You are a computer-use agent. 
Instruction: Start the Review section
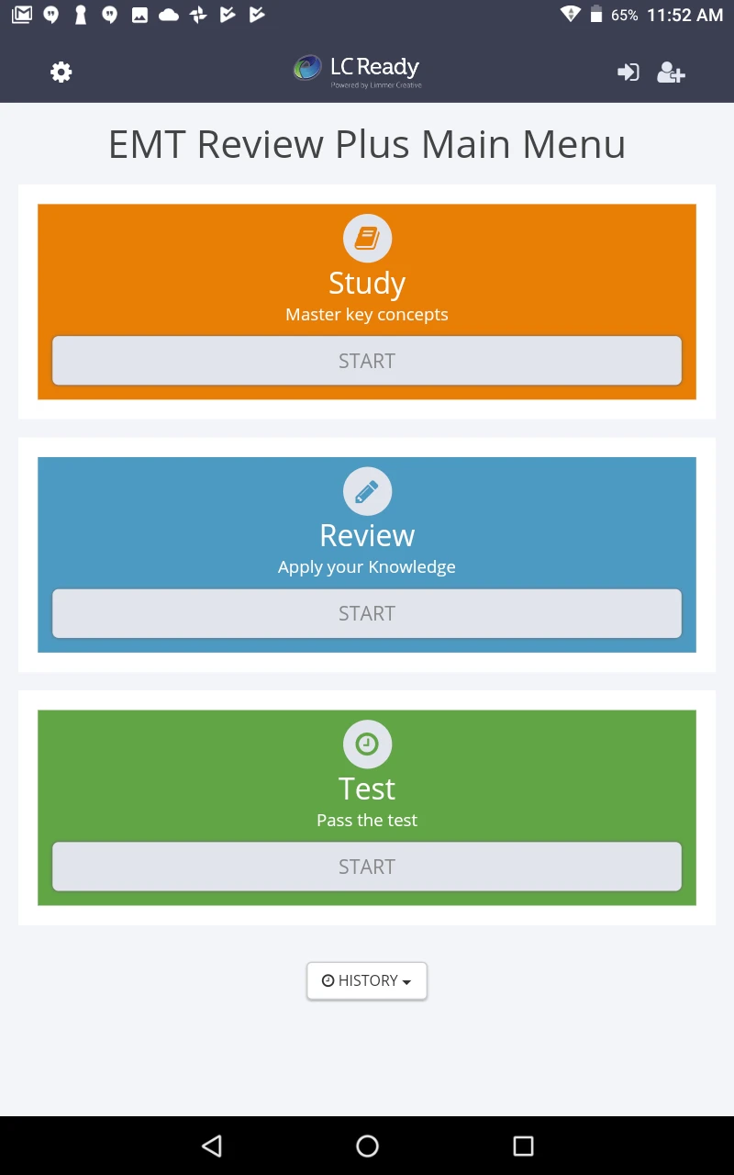(367, 613)
